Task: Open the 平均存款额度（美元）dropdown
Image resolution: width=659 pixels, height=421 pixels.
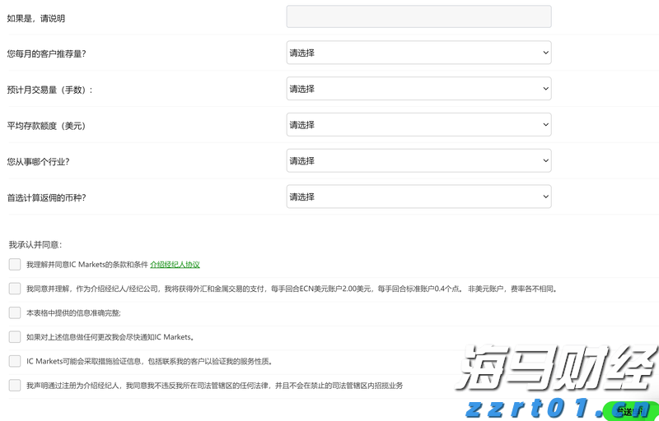Action: 418,125
